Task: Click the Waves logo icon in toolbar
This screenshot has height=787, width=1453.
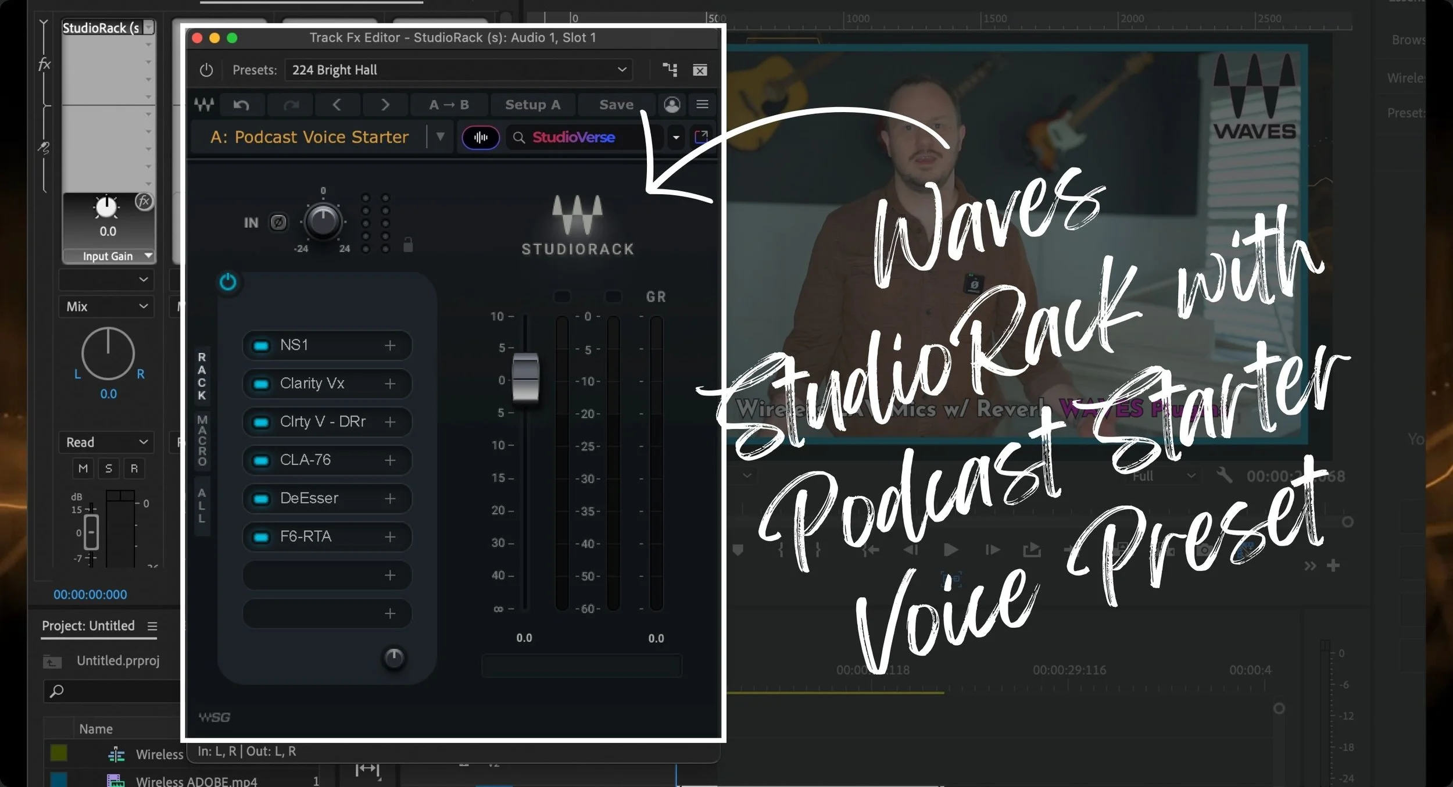Action: pos(204,105)
